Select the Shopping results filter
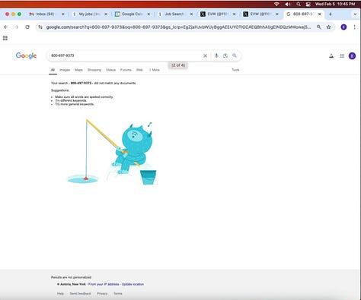 94,70
